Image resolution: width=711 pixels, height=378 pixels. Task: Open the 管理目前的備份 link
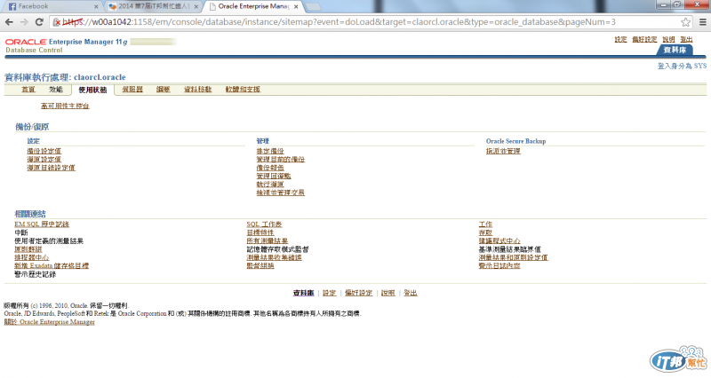[x=281, y=160]
